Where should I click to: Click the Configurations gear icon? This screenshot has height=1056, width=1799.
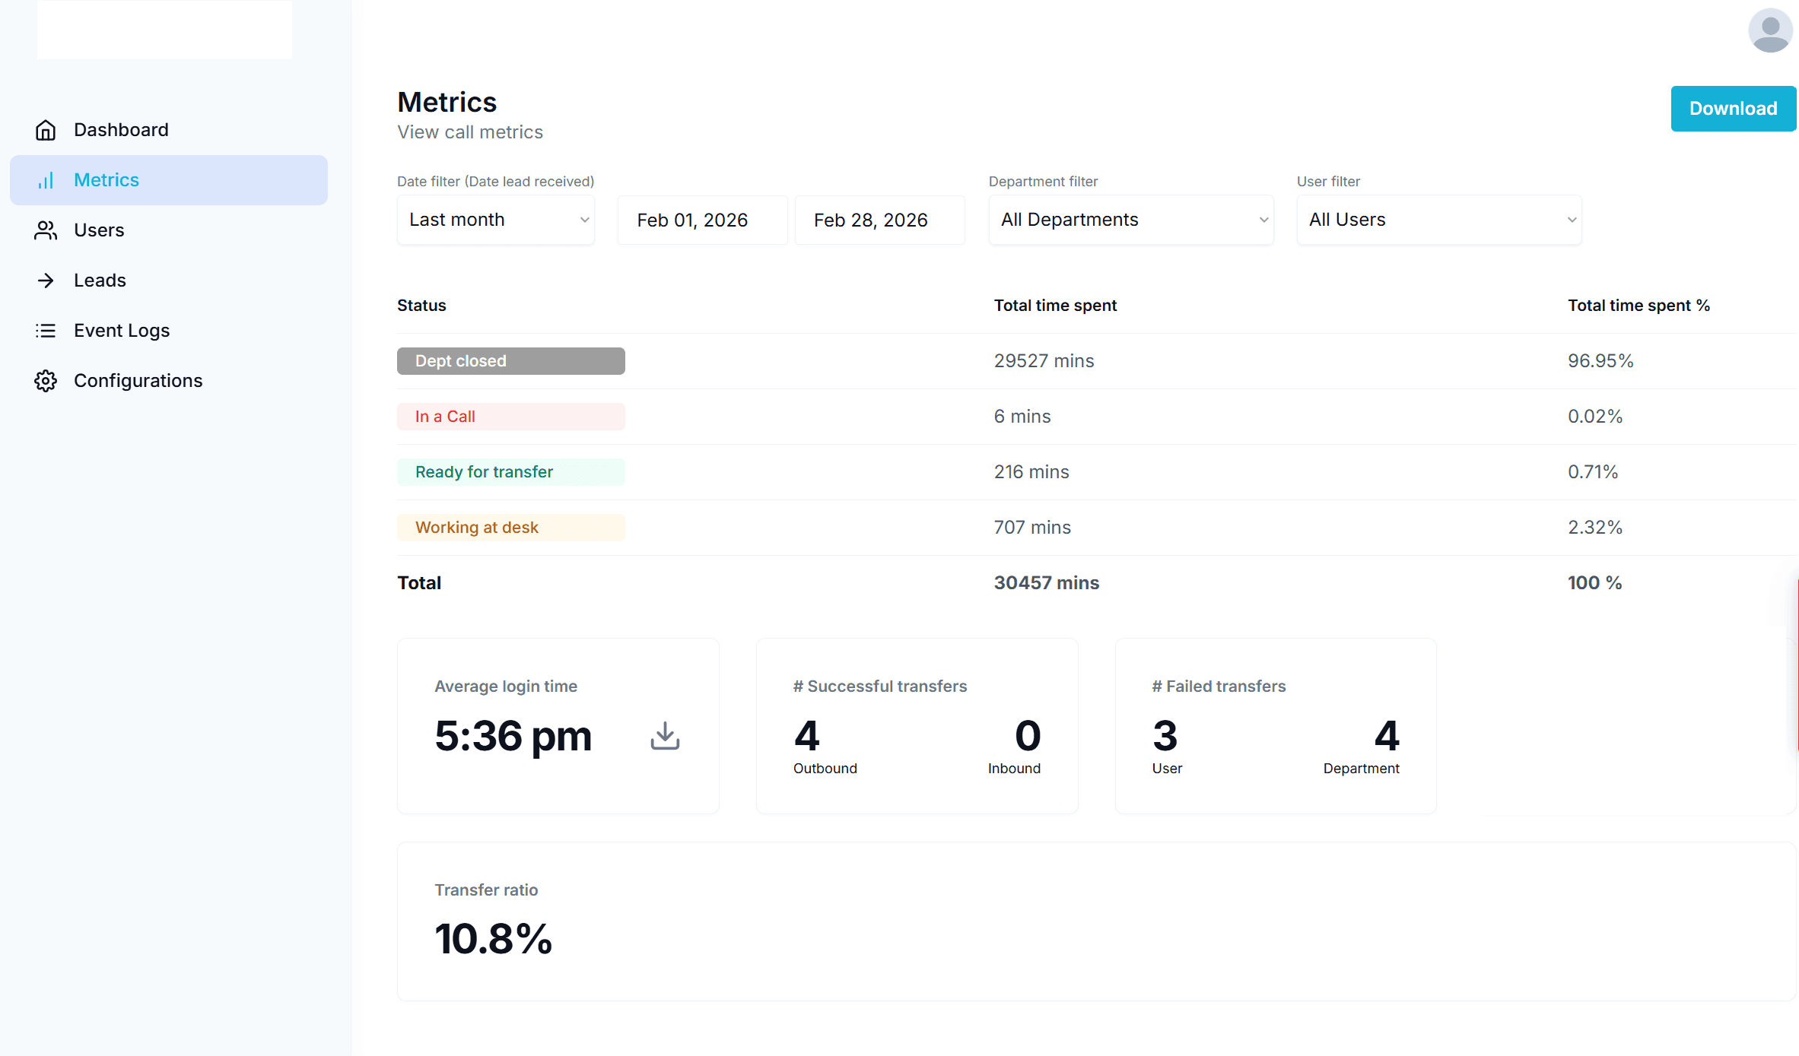tap(46, 381)
